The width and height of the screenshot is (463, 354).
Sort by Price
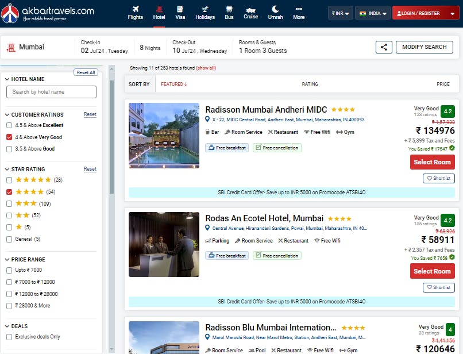[x=443, y=84]
